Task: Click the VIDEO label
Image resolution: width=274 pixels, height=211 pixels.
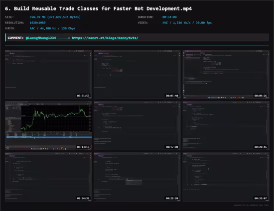Action: [x=143, y=23]
